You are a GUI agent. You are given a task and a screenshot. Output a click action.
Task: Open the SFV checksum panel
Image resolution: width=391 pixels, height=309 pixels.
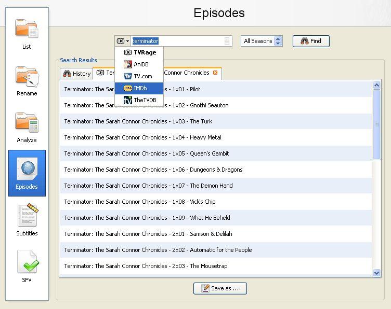tap(27, 266)
